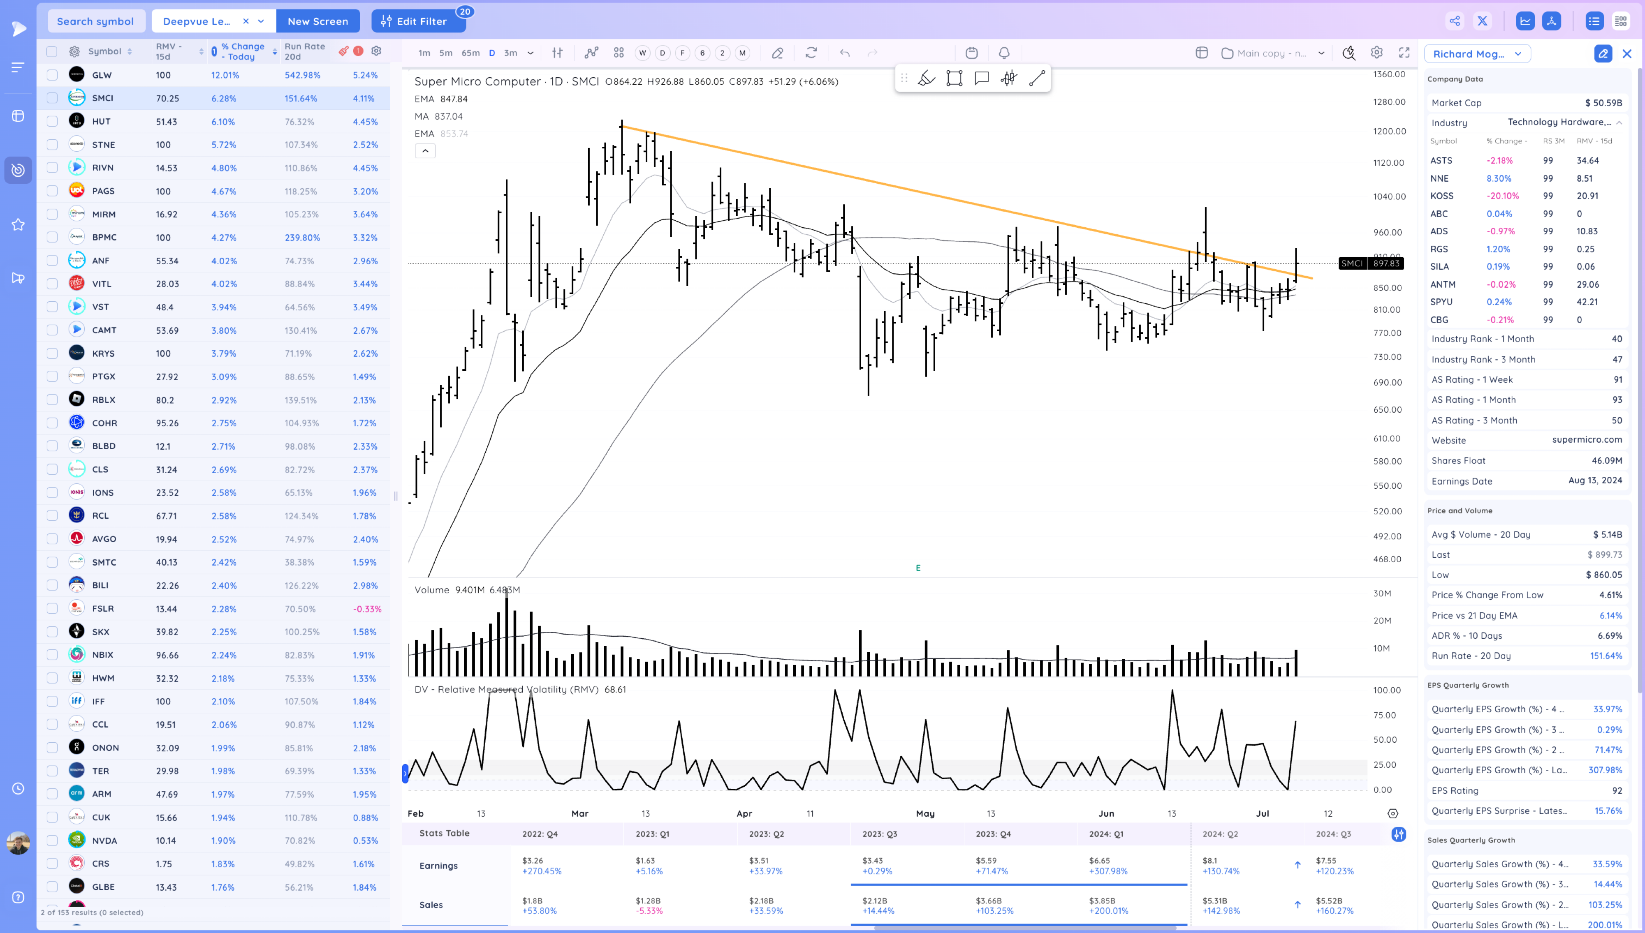Select the W weekly interval shortcut
The height and width of the screenshot is (933, 1645).
click(642, 53)
